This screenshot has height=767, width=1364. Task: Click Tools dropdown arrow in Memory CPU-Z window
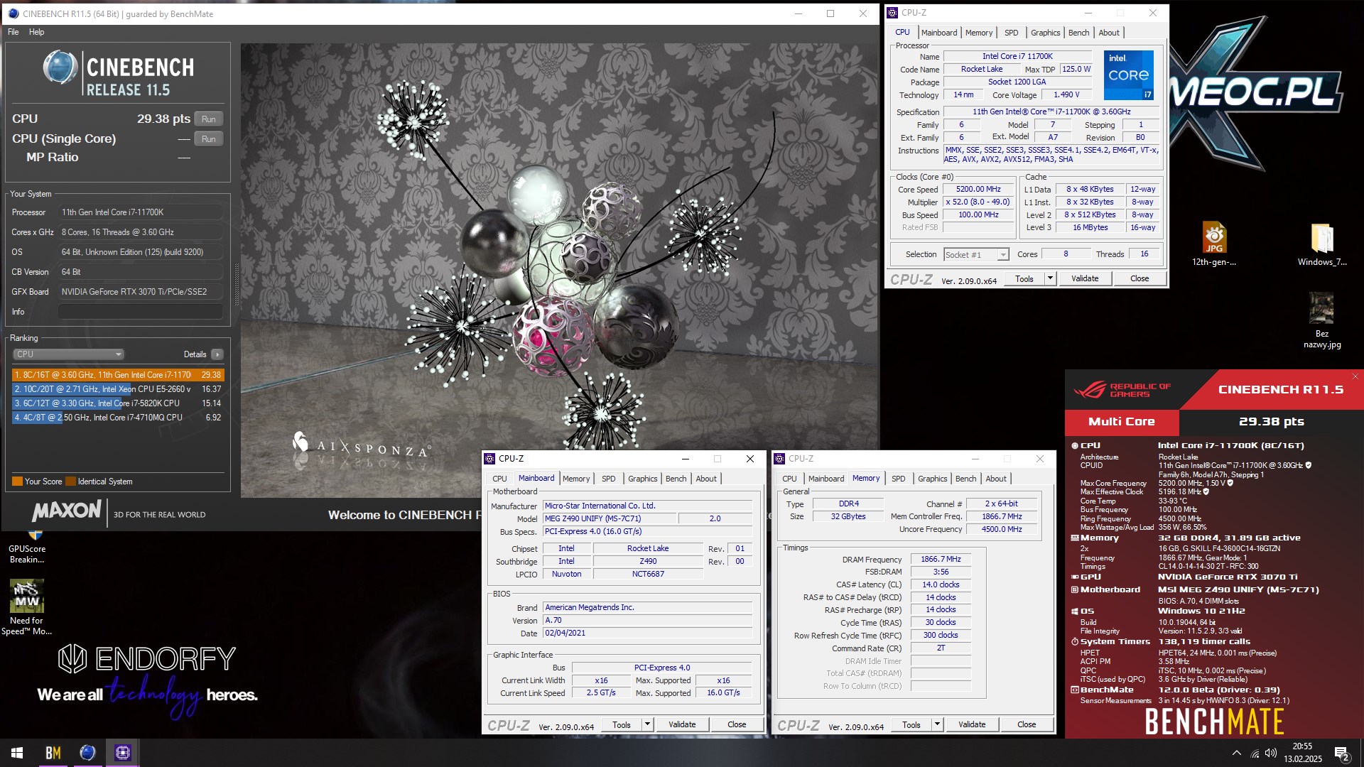point(937,725)
